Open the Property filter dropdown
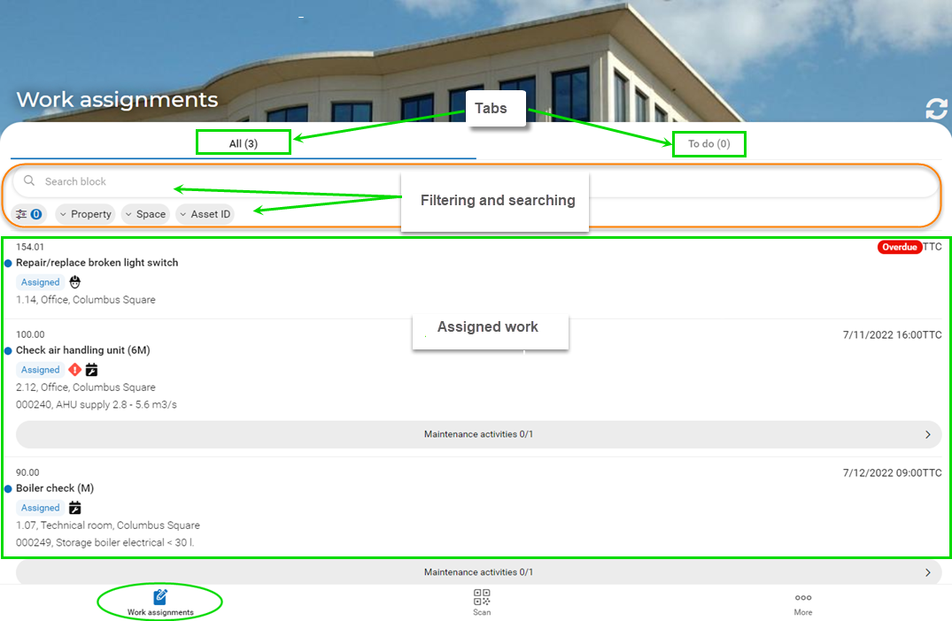 pos(85,213)
